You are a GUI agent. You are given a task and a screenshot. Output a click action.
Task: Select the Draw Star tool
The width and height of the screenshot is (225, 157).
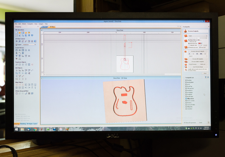tap(29, 50)
